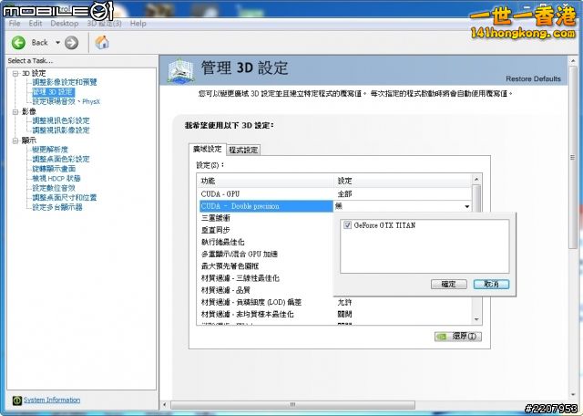Open the CUDA Double precision dropdown
The image size is (583, 416).
pyautogui.click(x=467, y=207)
